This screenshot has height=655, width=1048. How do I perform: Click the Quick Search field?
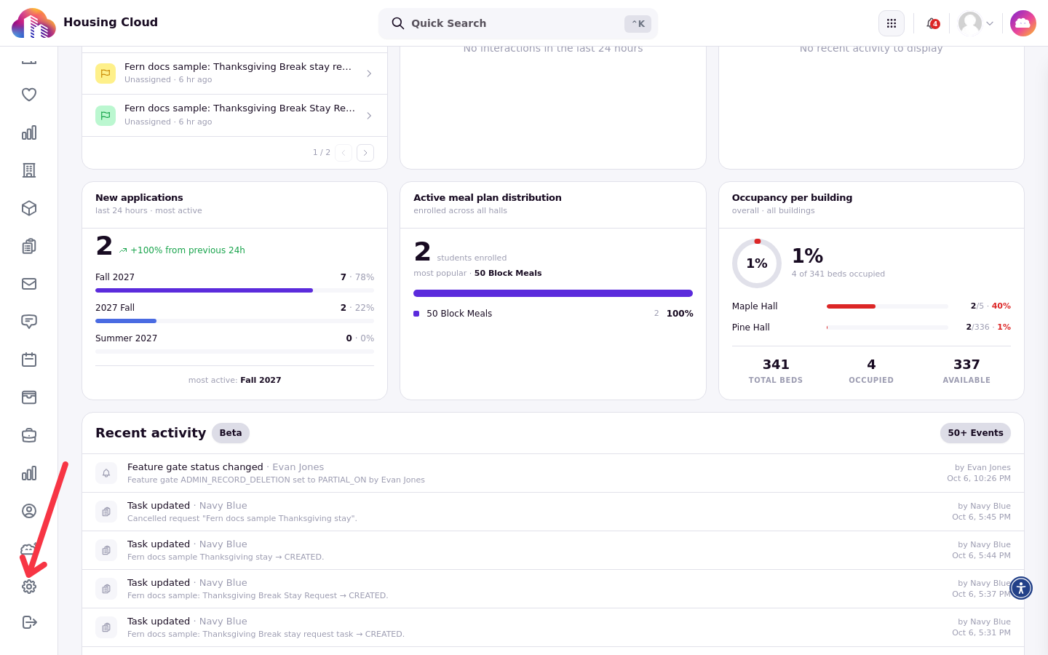click(518, 23)
